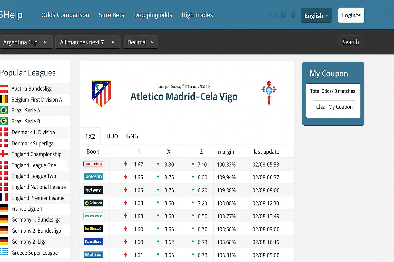Screen dimensions: 394x262
Task: Open the betsson bookmaker logo
Action: (93, 177)
